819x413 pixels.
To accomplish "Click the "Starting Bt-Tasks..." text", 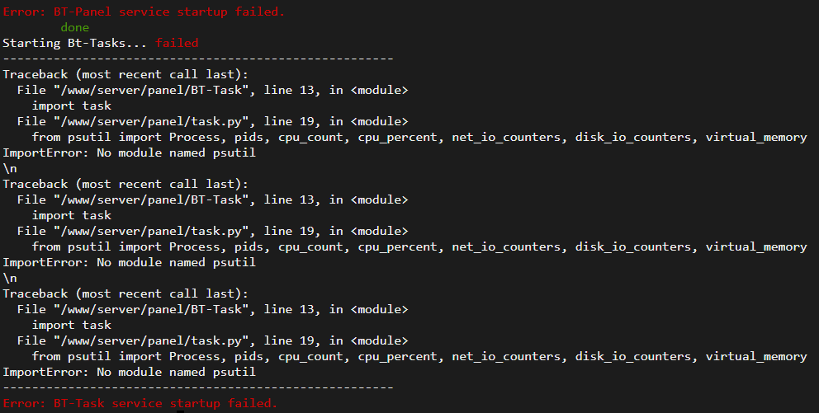I will click(x=74, y=43).
